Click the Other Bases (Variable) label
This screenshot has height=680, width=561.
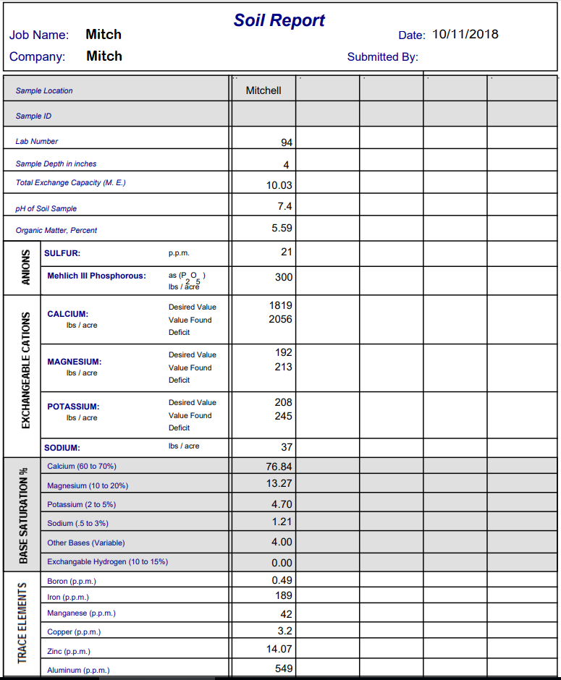(x=86, y=543)
